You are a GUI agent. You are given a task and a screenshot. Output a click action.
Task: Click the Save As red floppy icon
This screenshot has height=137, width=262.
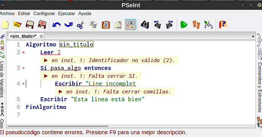(42, 25)
